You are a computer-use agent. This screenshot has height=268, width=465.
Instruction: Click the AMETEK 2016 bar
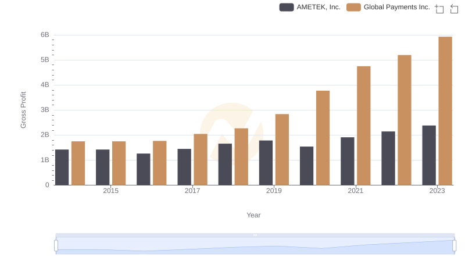pyautogui.click(x=144, y=169)
